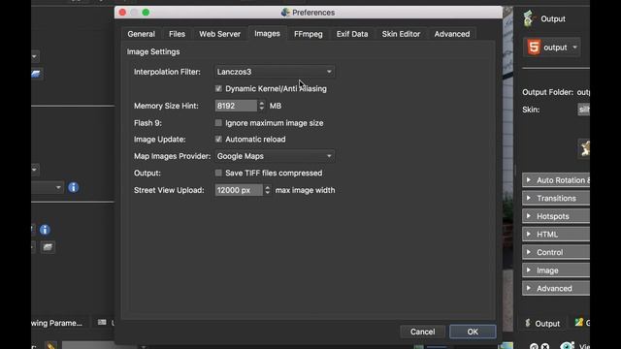Click the pencil icon in the bottom bar
Image resolution: width=621 pixels, height=349 pixels.
pos(50,345)
